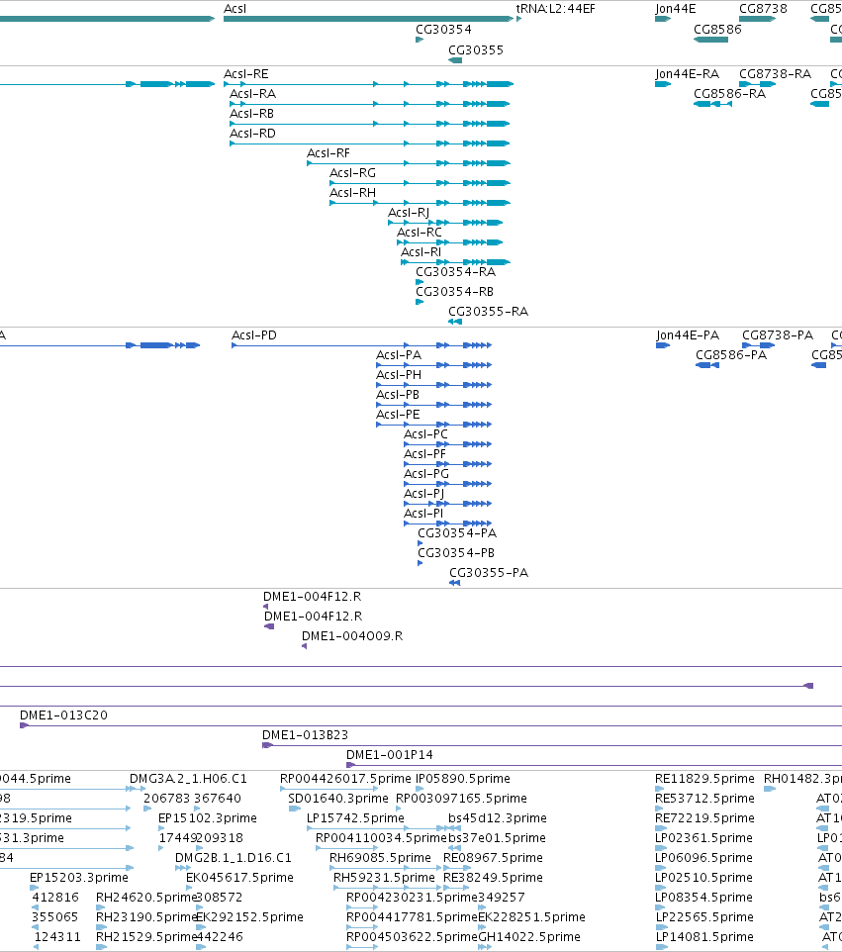Click the LP15742.5prime EST label
Image resolution: width=842 pixels, height=952 pixels.
coord(356,817)
